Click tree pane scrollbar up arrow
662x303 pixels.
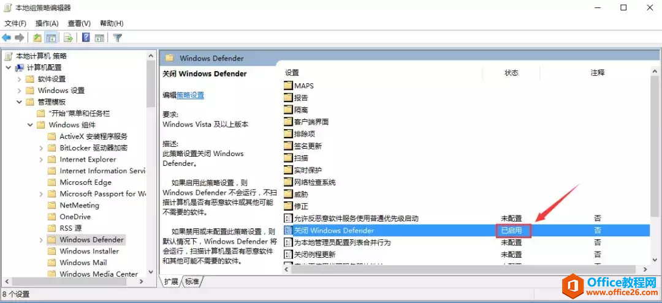[x=151, y=54]
